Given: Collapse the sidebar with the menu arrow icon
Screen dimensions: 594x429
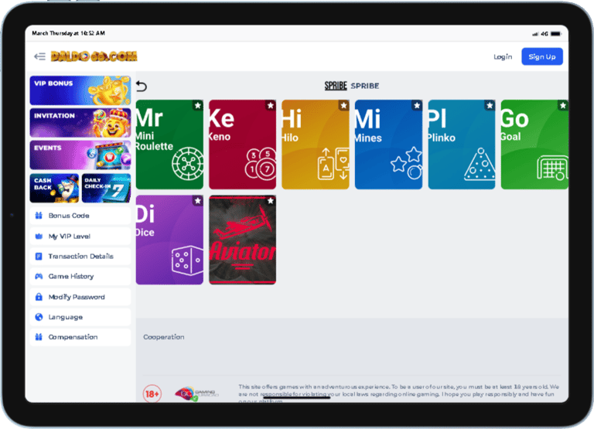Looking at the screenshot, I should [39, 56].
